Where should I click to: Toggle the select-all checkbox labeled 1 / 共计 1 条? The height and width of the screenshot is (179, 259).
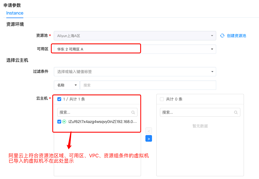(59, 99)
